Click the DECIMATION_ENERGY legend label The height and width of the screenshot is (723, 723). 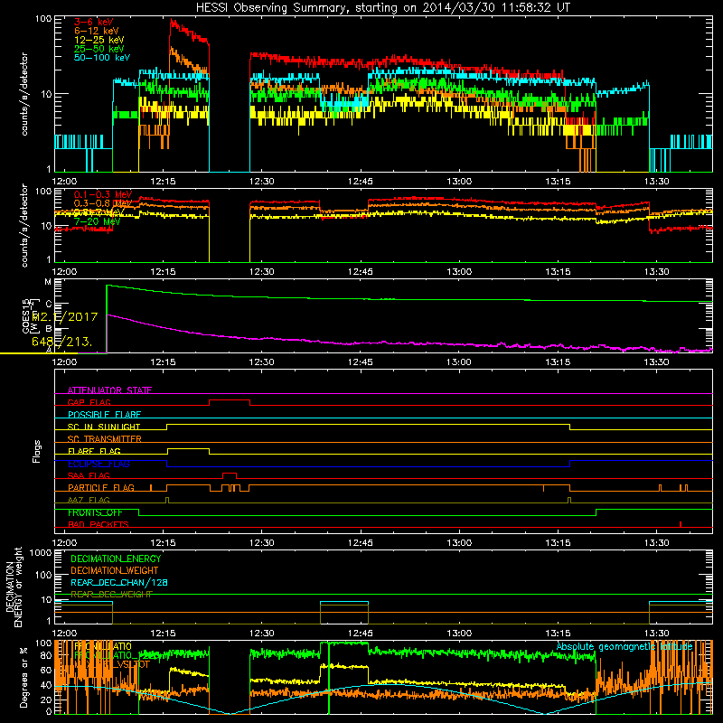click(x=116, y=559)
